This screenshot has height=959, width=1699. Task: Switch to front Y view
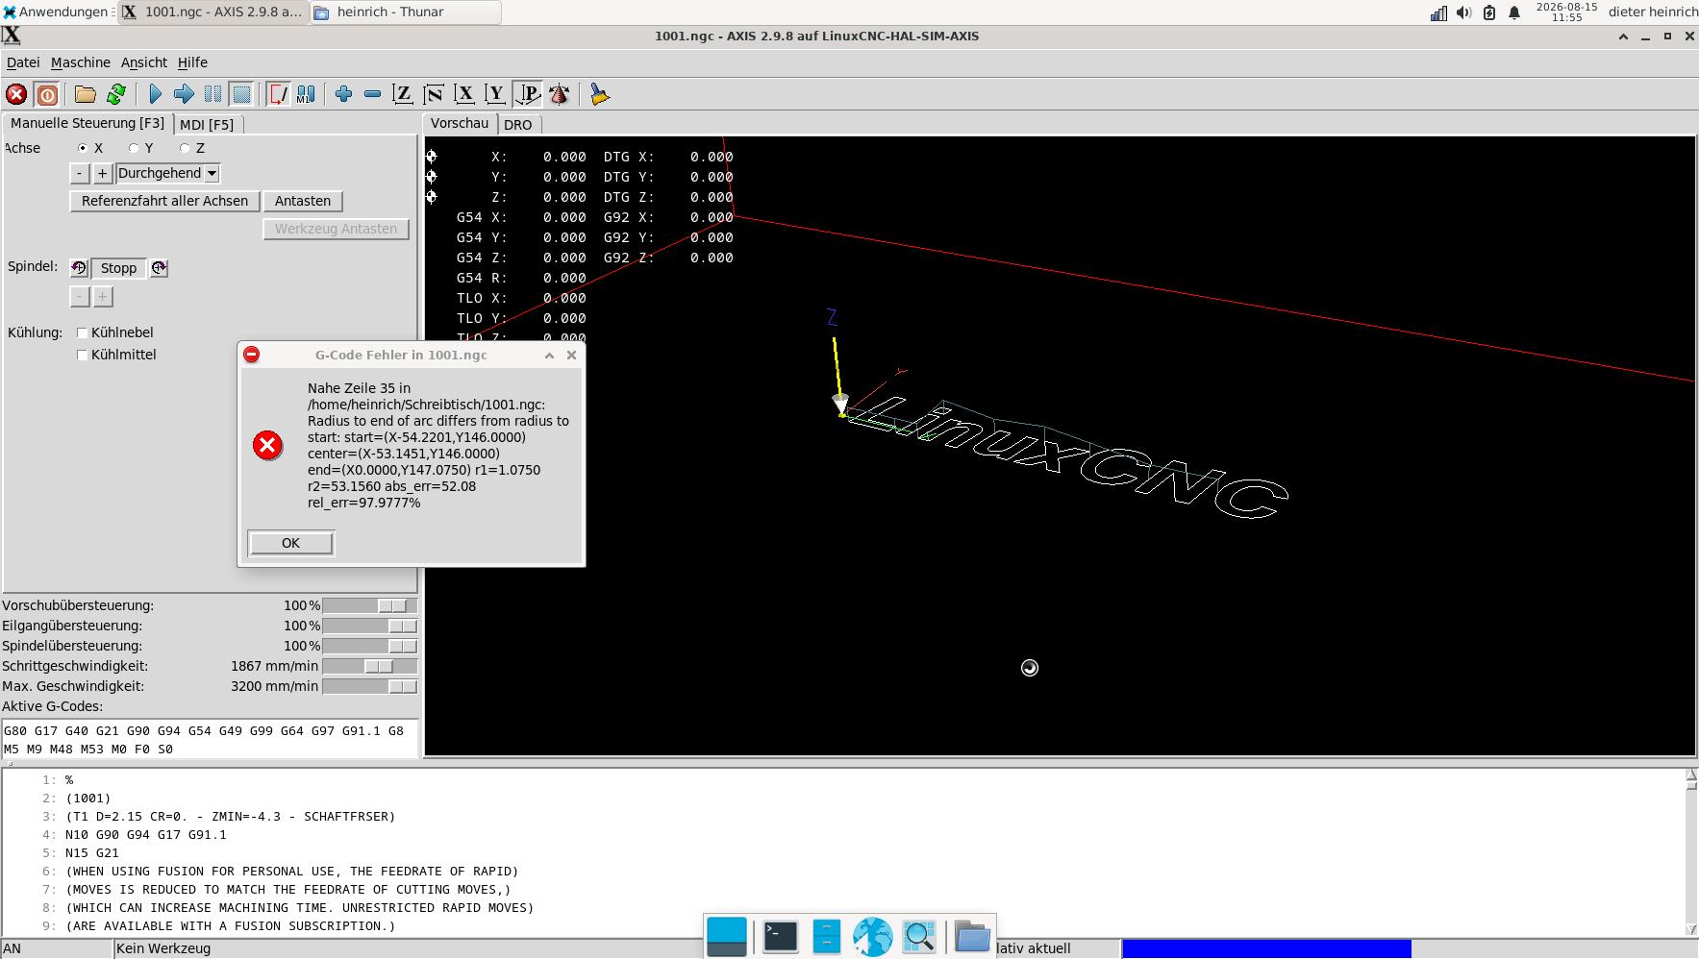[x=495, y=94]
